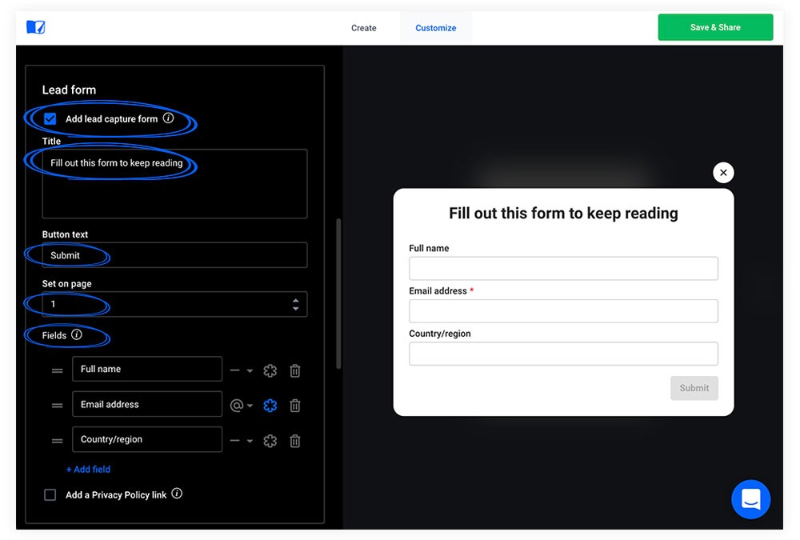Screen dimensions: 800x540
Task: Click the Email address label field in Fields list
Action: coord(147,404)
